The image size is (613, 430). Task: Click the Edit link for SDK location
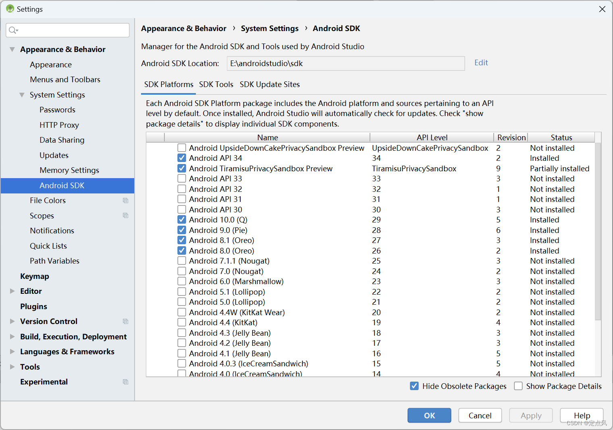tap(481, 62)
